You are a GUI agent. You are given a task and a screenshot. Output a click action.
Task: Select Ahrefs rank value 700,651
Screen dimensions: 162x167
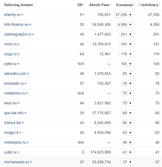tap(104, 15)
